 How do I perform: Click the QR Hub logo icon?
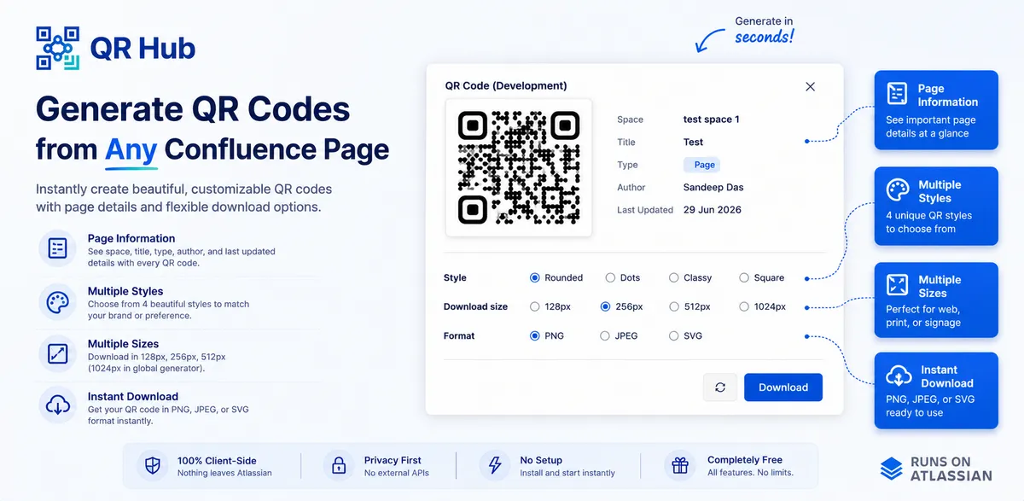coord(57,48)
